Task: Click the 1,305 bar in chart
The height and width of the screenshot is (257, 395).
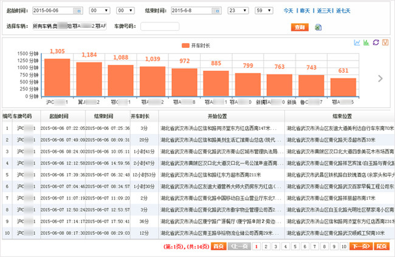Action: pyautogui.click(x=57, y=78)
